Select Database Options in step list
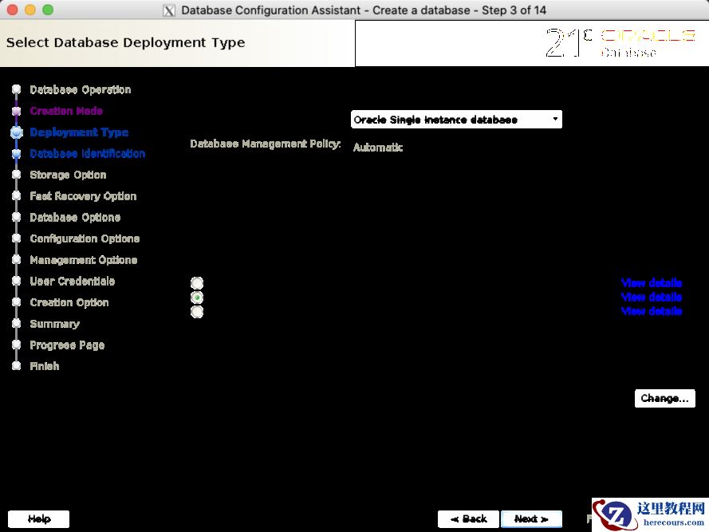 (x=75, y=217)
